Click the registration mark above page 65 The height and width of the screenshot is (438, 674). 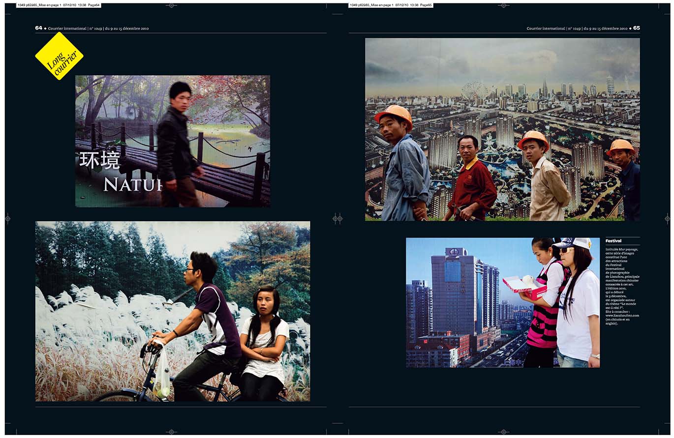click(x=503, y=5)
